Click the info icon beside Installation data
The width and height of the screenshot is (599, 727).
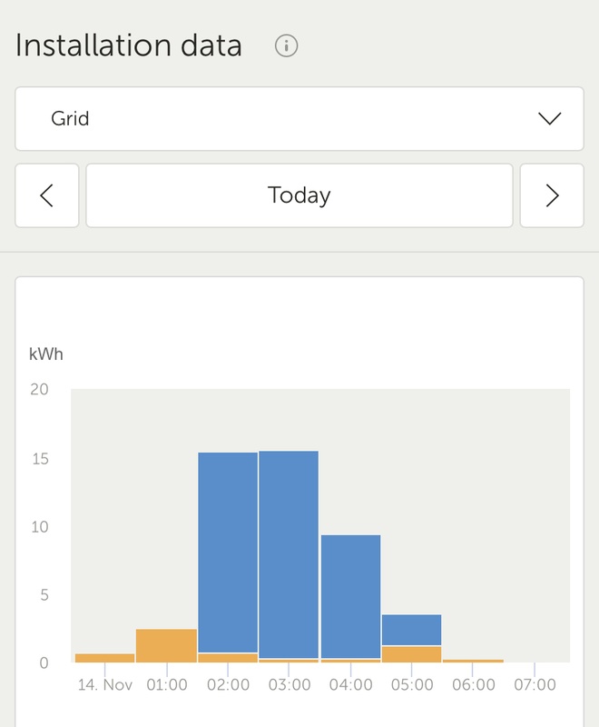click(287, 45)
